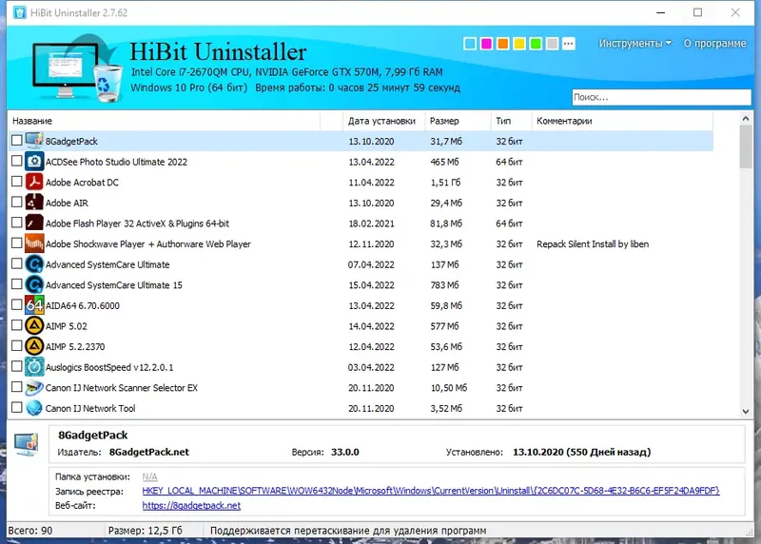This screenshot has height=544, width=761.
Task: Click the ACDSee Photo Studio Ultimate icon
Action: [x=34, y=162]
